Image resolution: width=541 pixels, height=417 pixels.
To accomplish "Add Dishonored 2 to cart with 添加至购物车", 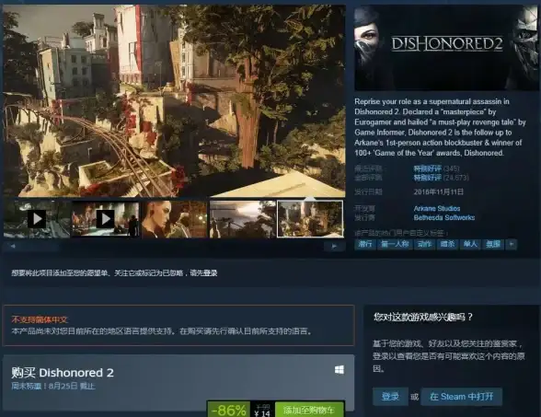I will (309, 410).
